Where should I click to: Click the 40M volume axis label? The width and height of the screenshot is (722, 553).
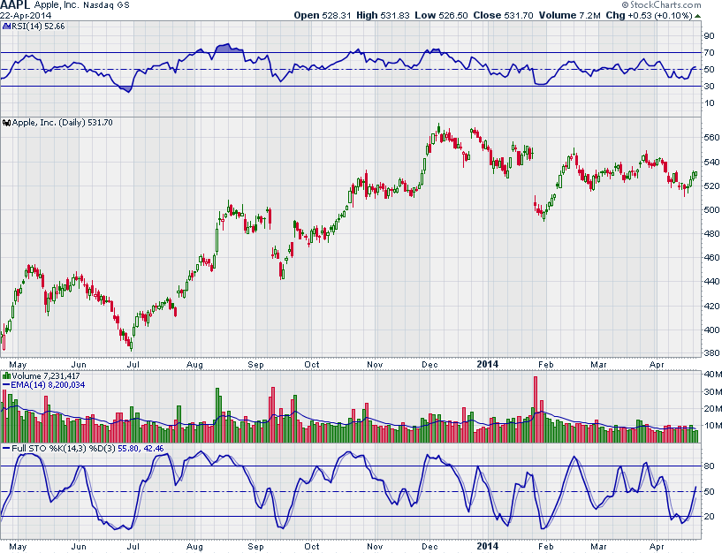[x=712, y=374]
